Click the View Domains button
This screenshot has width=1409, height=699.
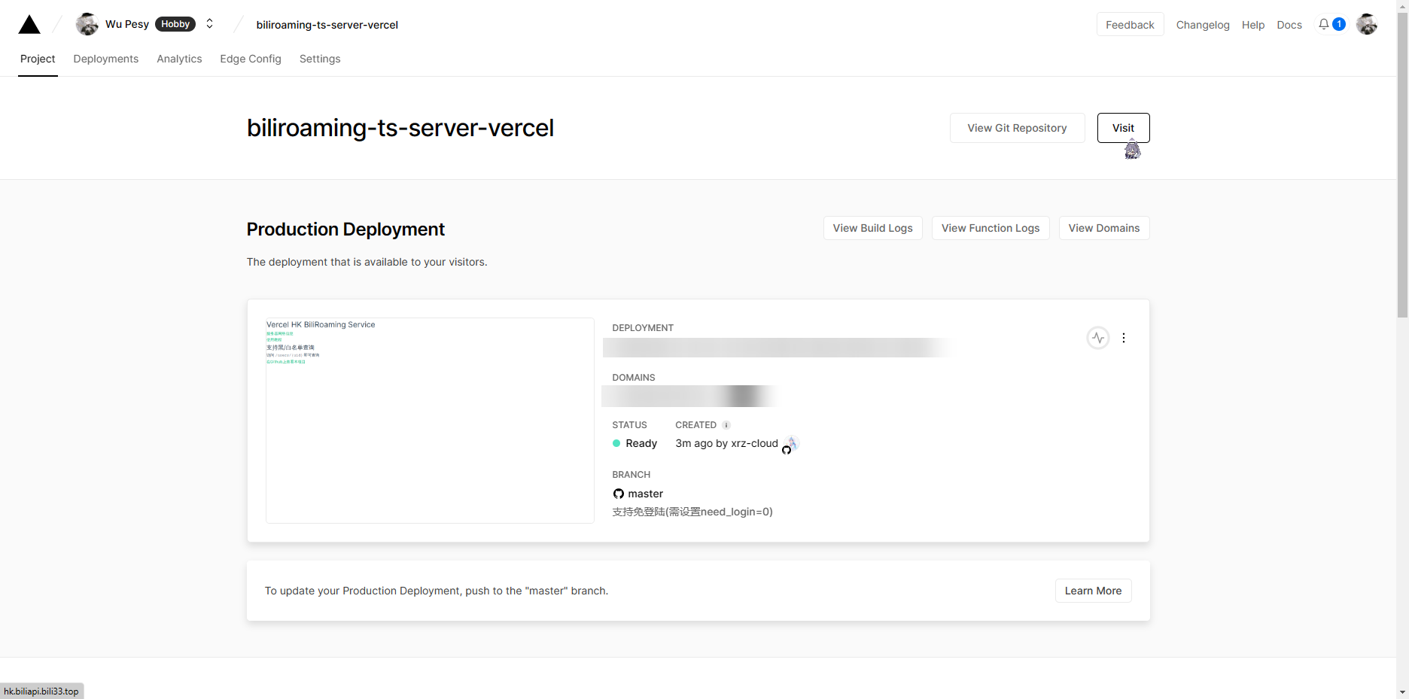point(1103,228)
